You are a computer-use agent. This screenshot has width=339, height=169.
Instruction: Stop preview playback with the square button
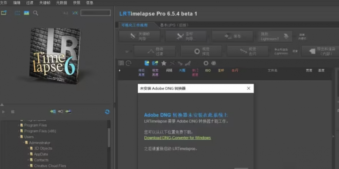tap(13, 112)
